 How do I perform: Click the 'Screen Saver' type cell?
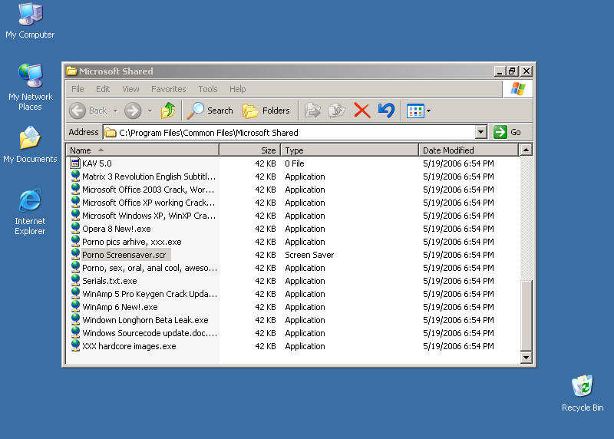click(x=309, y=255)
